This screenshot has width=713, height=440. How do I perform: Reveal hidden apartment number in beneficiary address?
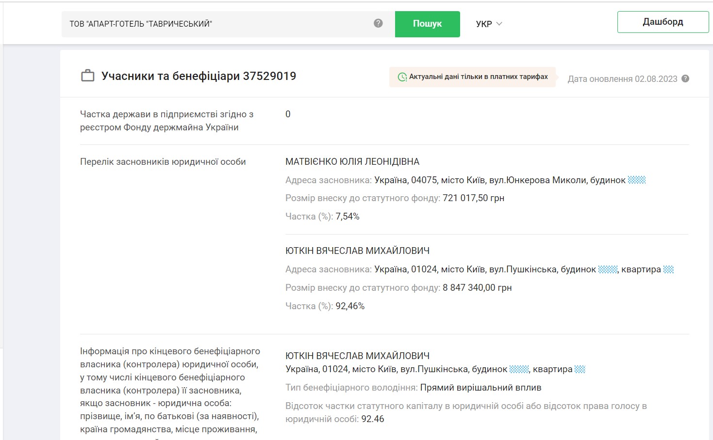580,369
